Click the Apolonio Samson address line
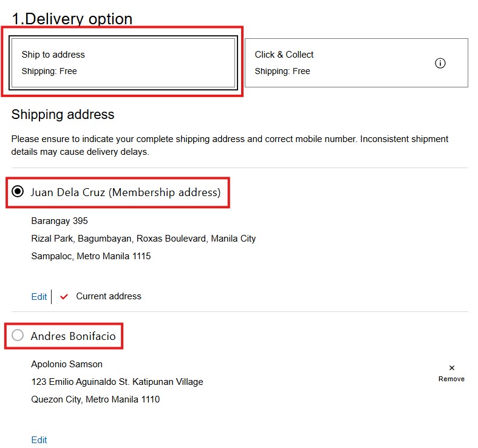This screenshot has width=478, height=448. (x=67, y=364)
